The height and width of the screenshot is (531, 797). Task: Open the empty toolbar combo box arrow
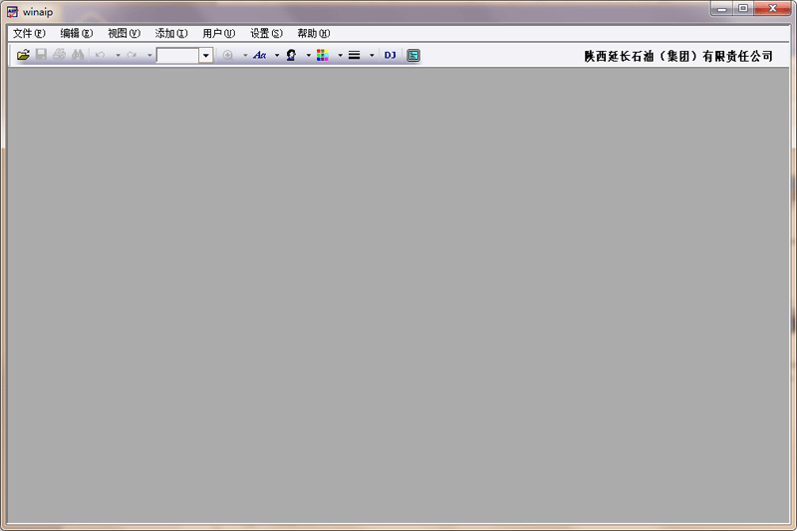point(206,55)
